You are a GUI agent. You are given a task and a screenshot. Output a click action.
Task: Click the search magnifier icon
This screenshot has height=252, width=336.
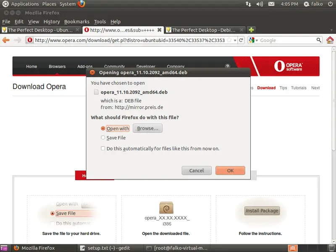pos(319,40)
